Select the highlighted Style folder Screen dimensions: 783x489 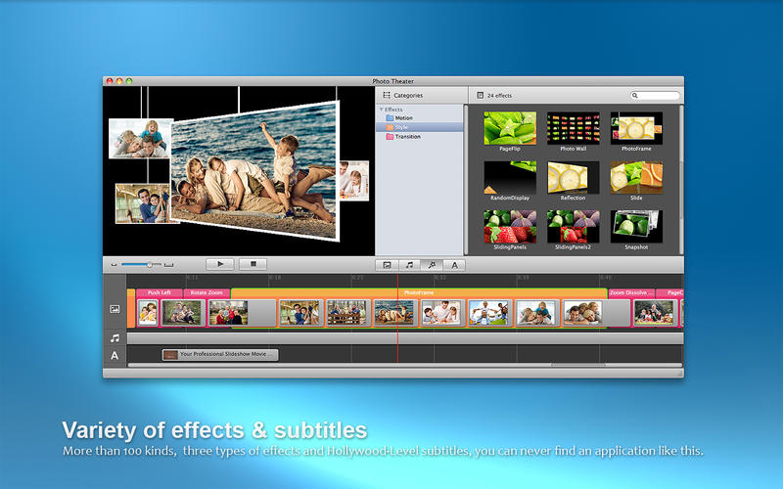point(420,127)
